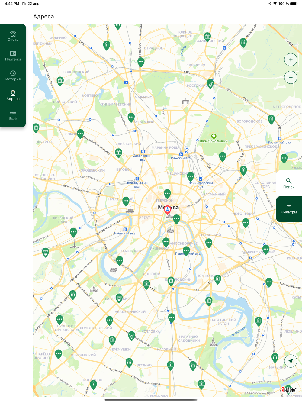Go to Платежи in the sidebar
Viewport: 302px width, 403px height.
(x=13, y=56)
